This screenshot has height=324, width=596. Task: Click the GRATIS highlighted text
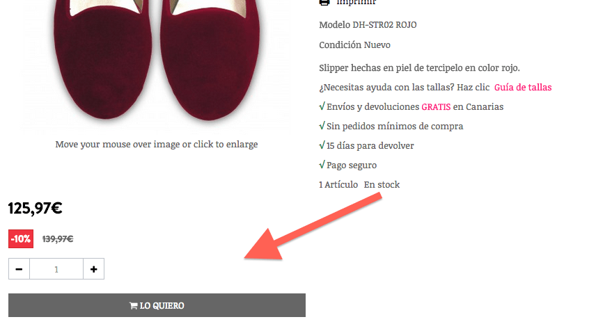pyautogui.click(x=436, y=107)
